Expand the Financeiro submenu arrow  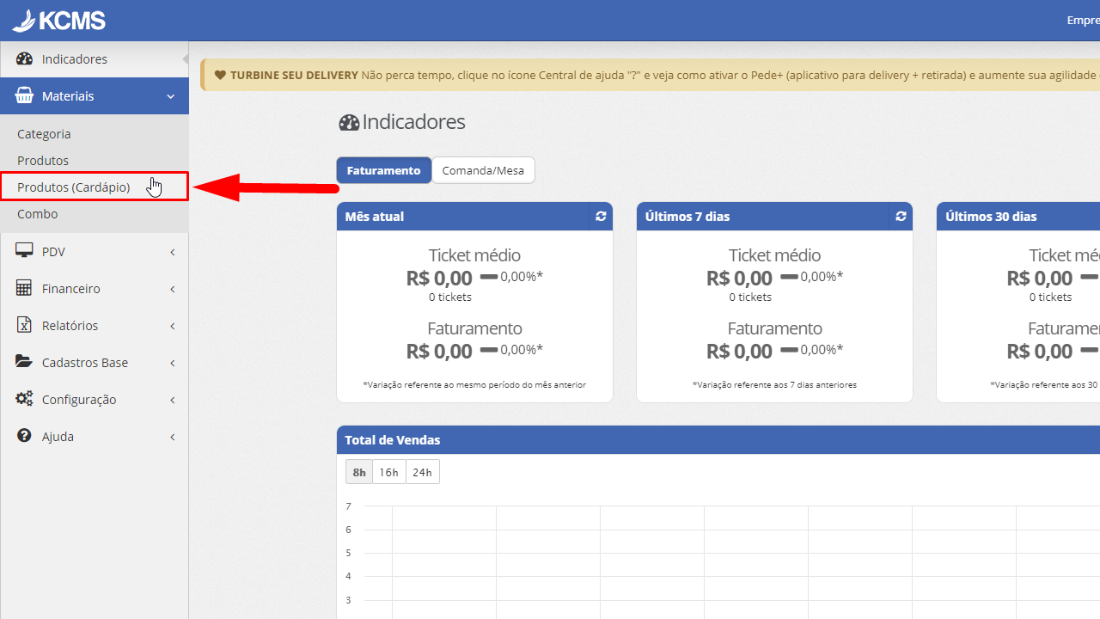click(x=172, y=289)
